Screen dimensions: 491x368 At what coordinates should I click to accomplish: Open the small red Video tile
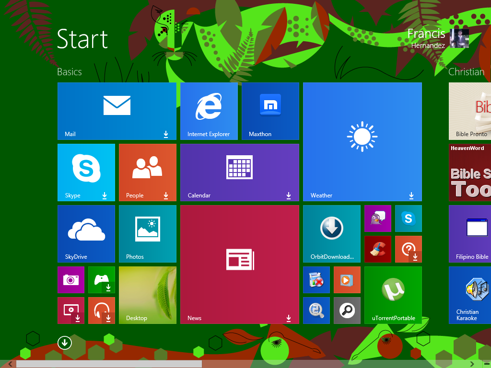(71, 310)
